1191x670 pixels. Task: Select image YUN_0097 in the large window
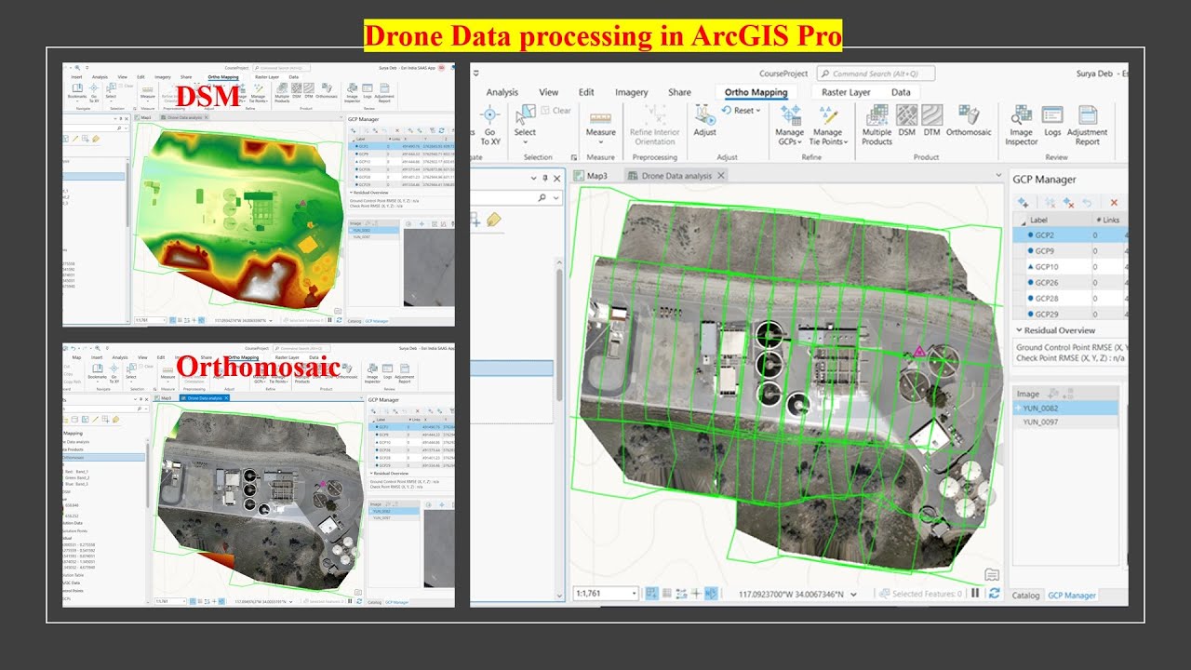(1065, 422)
